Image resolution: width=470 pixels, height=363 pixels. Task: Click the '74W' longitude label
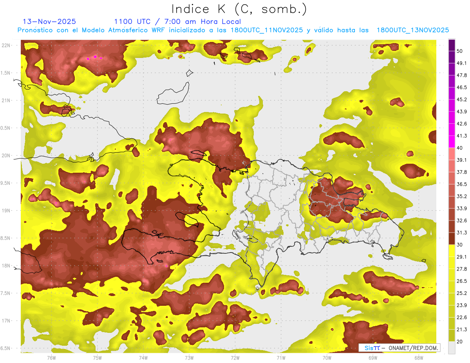pyautogui.click(x=143, y=358)
